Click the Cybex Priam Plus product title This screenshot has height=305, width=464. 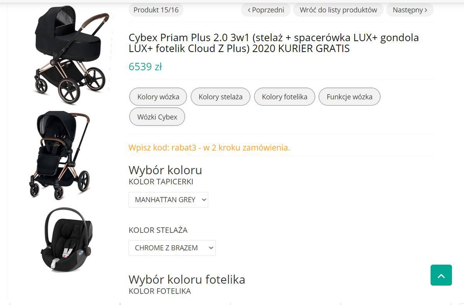point(274,43)
